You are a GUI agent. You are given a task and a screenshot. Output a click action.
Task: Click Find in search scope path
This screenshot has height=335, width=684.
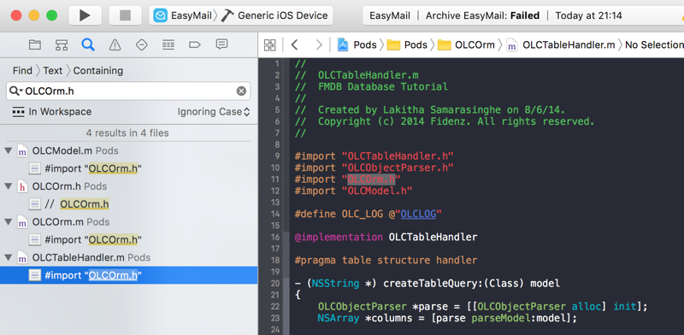pyautogui.click(x=22, y=71)
